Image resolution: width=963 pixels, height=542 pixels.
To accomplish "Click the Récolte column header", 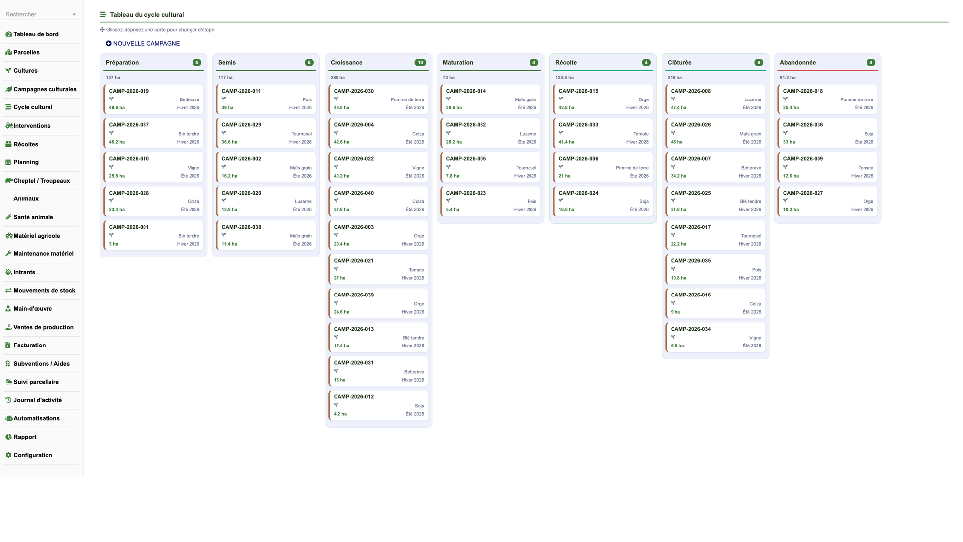I will click(x=603, y=63).
